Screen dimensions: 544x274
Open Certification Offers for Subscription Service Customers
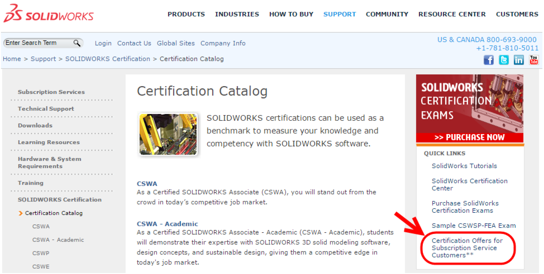[467, 248]
